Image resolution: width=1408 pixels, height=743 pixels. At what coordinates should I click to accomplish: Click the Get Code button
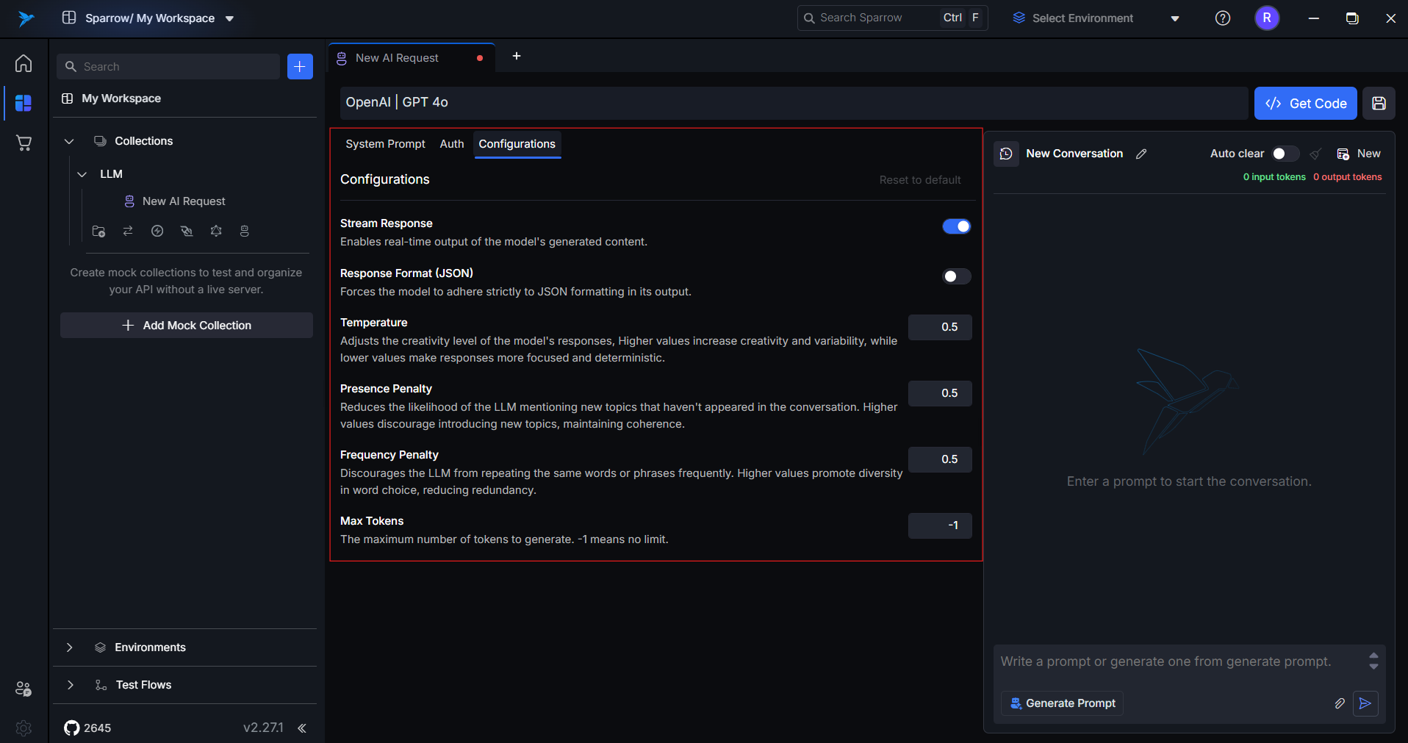[1305, 104]
